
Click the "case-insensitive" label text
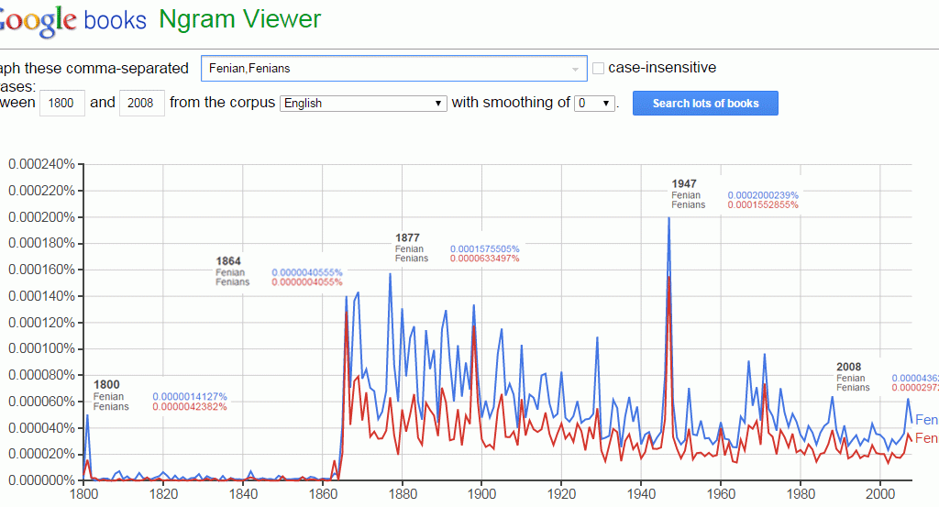pos(662,68)
